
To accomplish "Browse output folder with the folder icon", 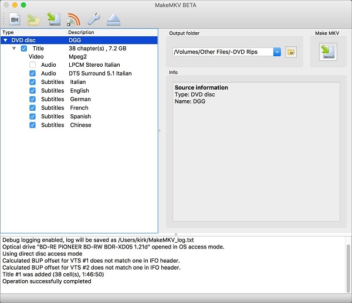I will [290, 52].
